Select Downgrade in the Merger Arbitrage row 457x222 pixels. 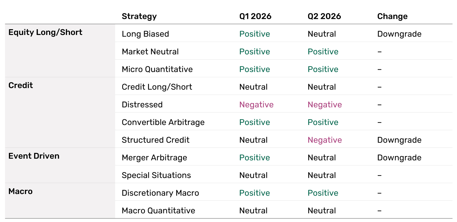tap(399, 158)
